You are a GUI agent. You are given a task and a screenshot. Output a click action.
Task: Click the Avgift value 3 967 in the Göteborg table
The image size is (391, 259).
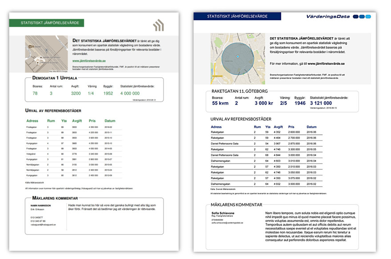tap(277, 143)
